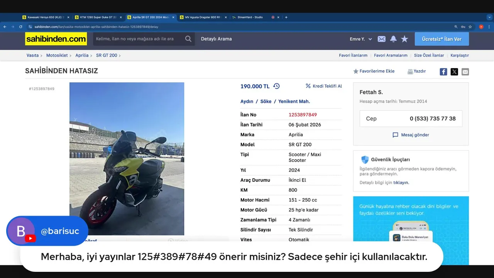Click the Yenikent Mah. location link

(294, 101)
